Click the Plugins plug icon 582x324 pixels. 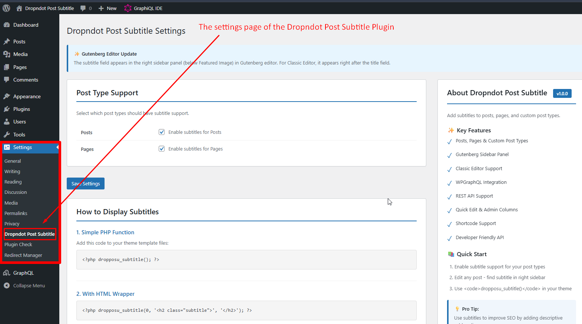click(x=7, y=109)
